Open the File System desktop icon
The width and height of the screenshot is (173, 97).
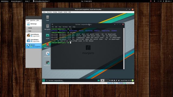(48, 26)
